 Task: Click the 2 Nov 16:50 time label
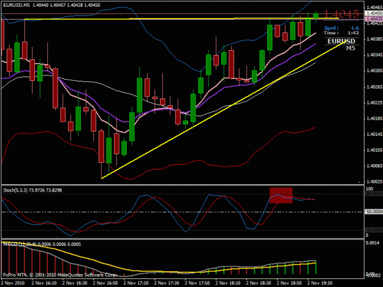tap(105, 283)
